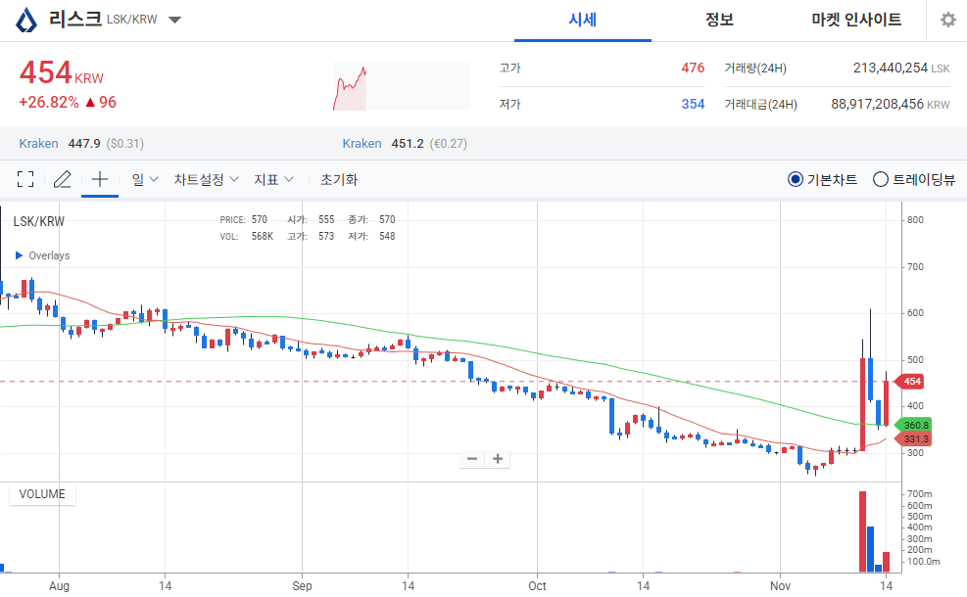Open the settings gear icon
Viewport: 967px width, 597px height.
946,19
